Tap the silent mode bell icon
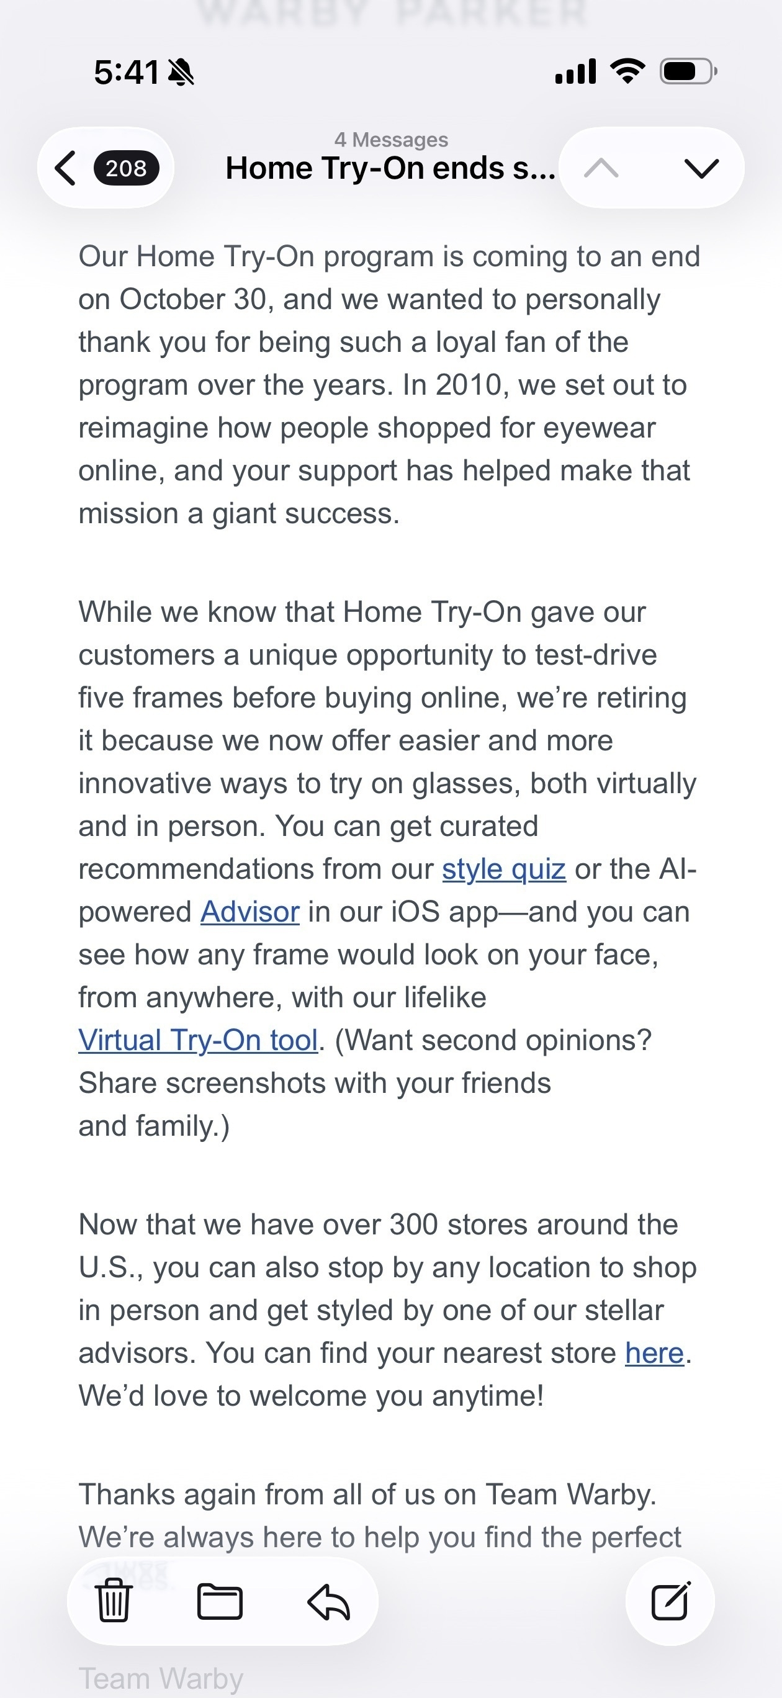The image size is (782, 1698). pos(181,72)
